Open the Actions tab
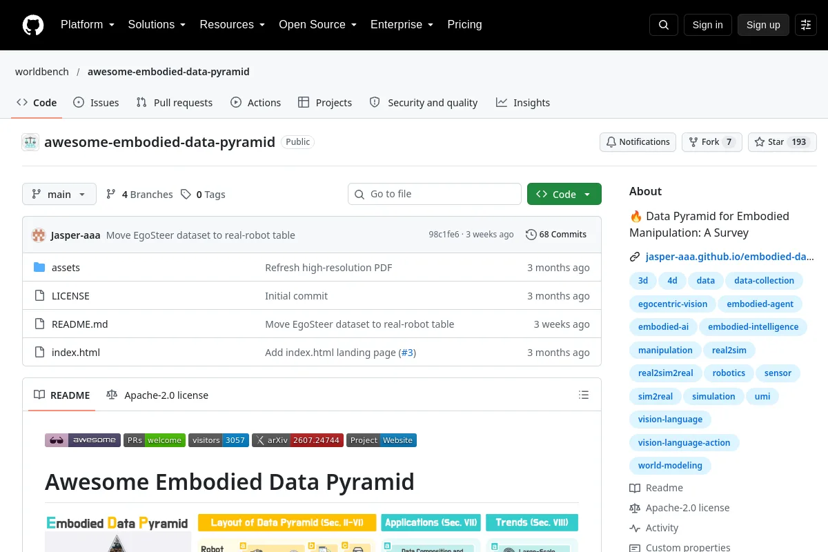828x552 pixels. tap(256, 103)
